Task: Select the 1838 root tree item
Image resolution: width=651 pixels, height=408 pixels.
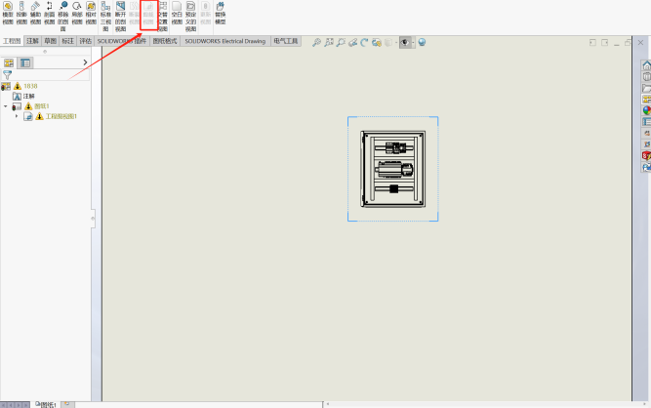Action: (30, 86)
